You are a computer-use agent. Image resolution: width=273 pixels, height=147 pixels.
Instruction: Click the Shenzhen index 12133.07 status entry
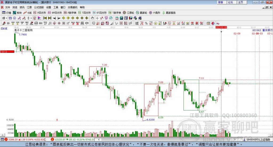click(x=73, y=140)
